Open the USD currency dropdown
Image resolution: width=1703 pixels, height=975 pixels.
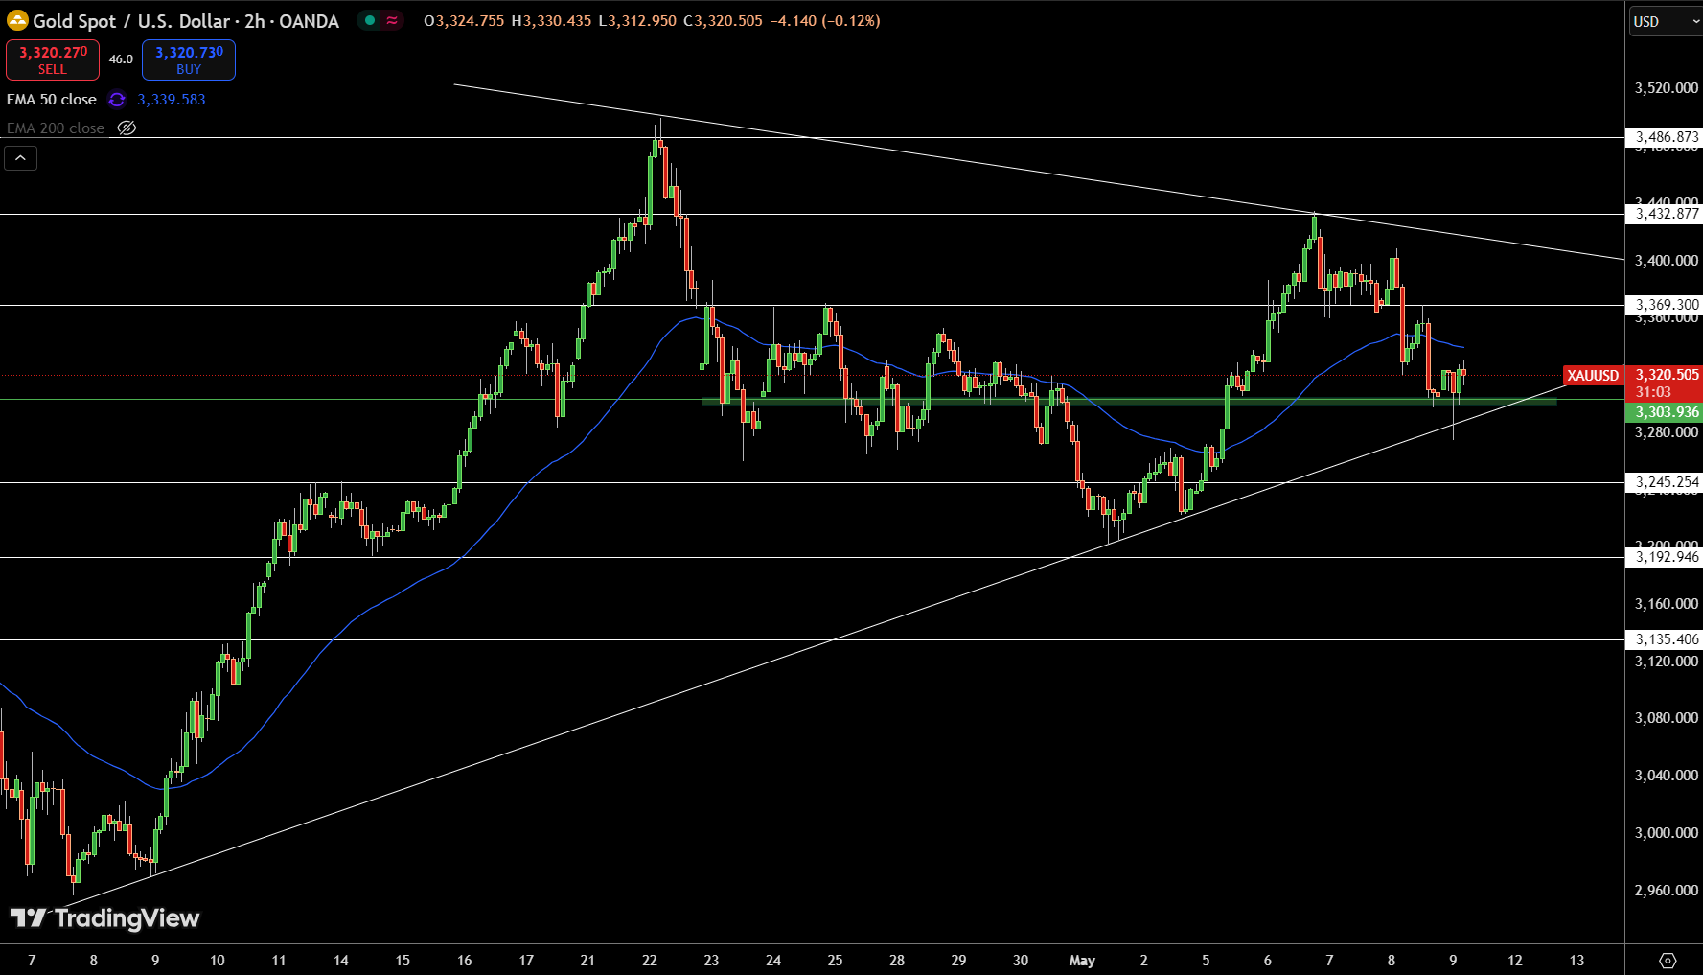(x=1666, y=21)
